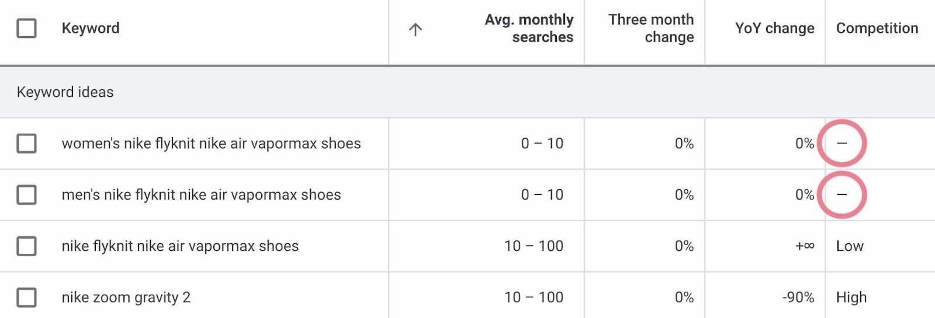Click the men's nike flyknit vapormax keyword
The width and height of the screenshot is (935, 318).
[201, 195]
